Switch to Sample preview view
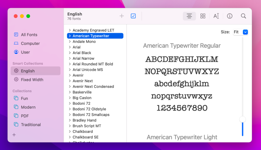Image resolution: width=261 pixels, height=150 pixels. [x=189, y=16]
